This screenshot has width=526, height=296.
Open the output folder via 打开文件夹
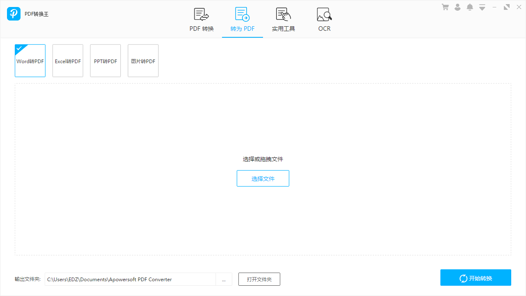259,279
